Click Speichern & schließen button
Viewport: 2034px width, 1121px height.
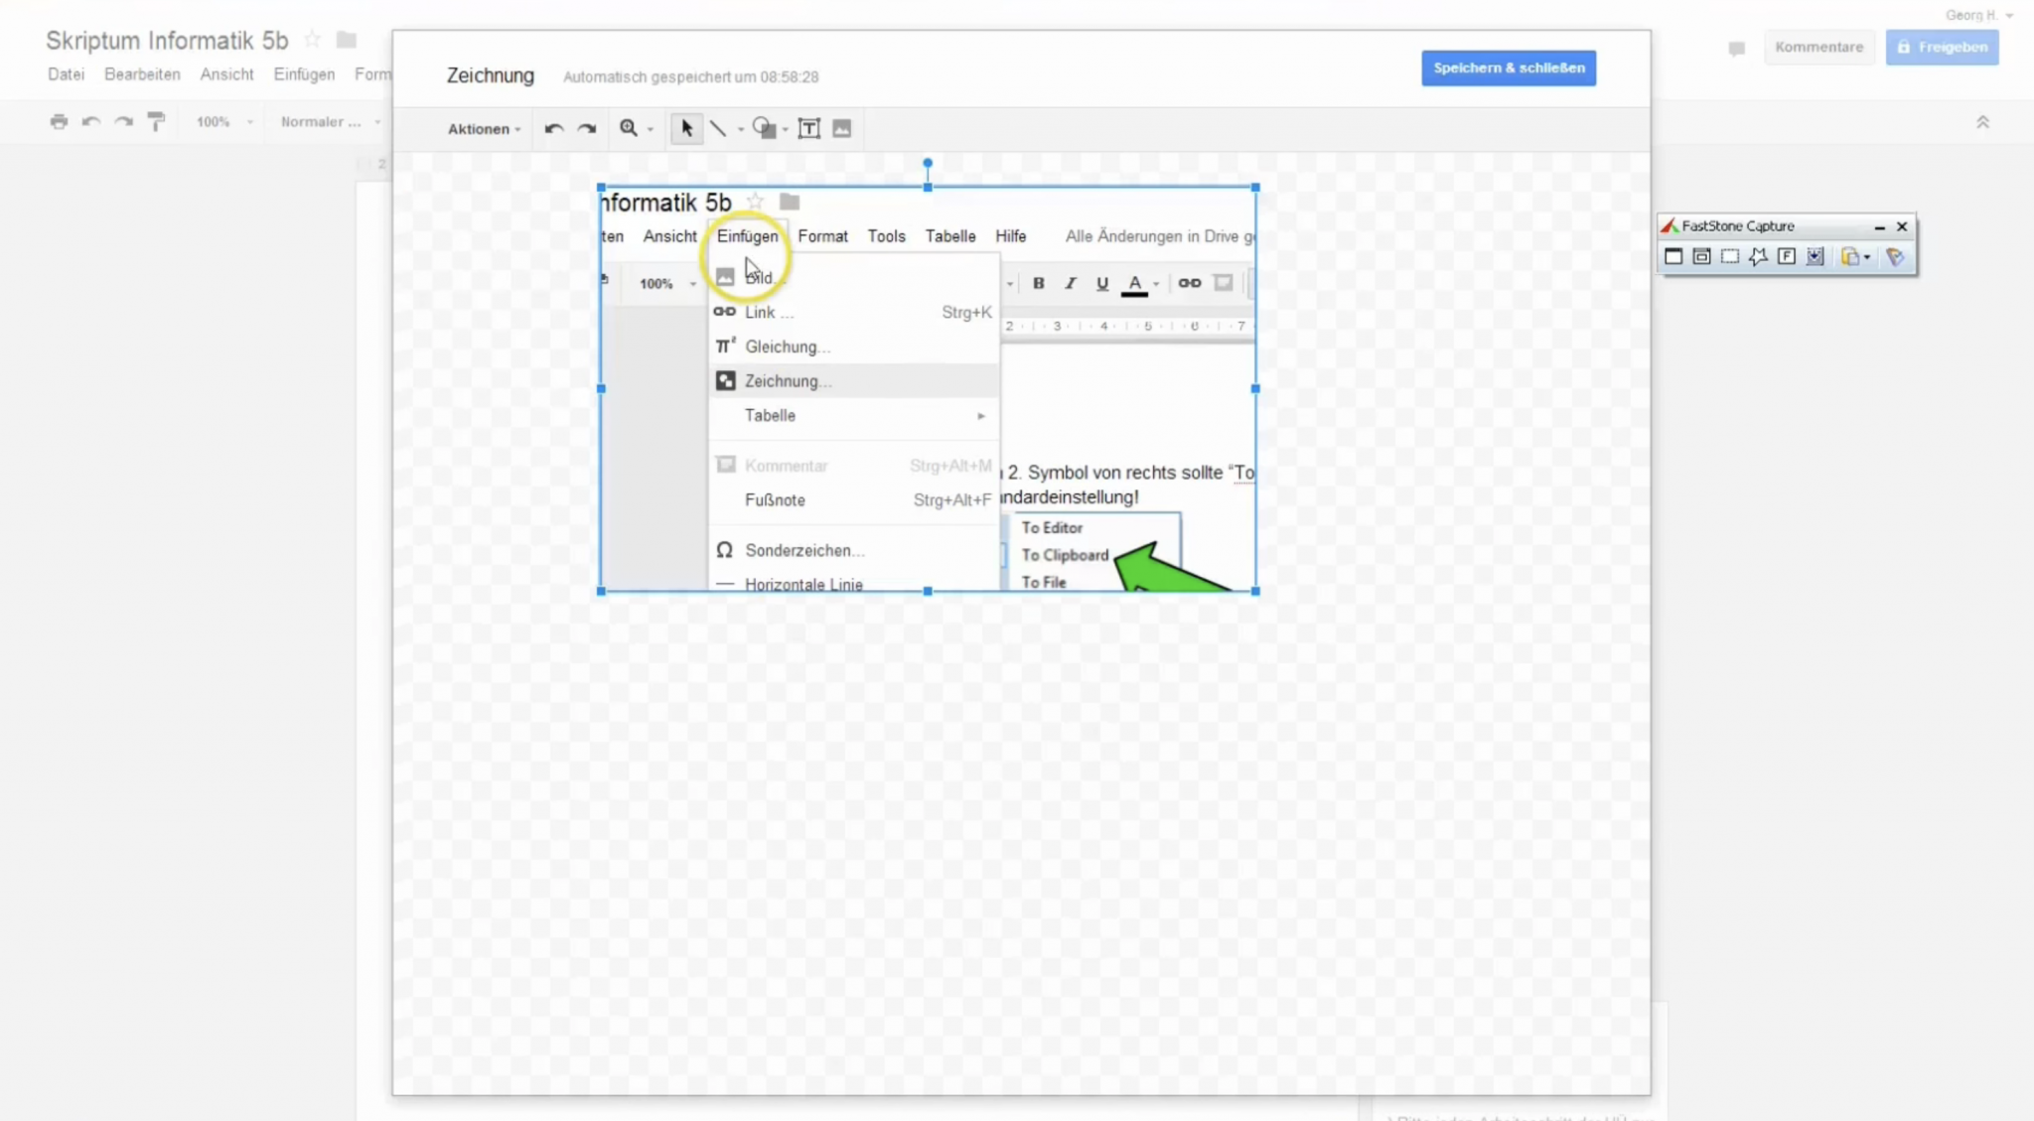click(x=1508, y=68)
